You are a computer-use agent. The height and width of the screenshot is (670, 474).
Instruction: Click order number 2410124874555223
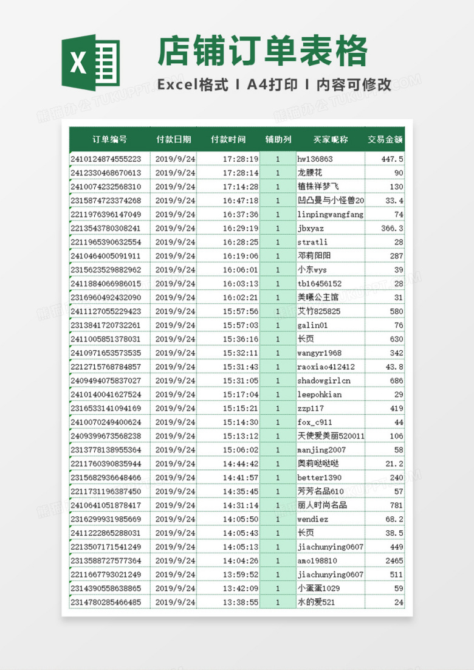click(x=106, y=159)
